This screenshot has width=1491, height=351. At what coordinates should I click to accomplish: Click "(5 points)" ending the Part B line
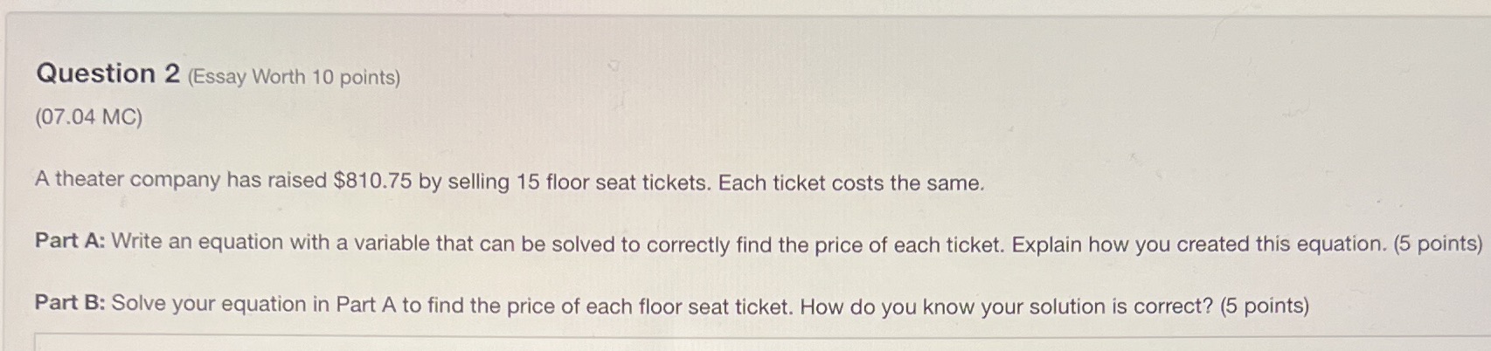point(1265,306)
